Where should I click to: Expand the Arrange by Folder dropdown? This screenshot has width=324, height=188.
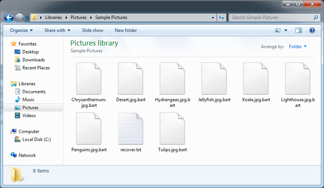tap(298, 47)
